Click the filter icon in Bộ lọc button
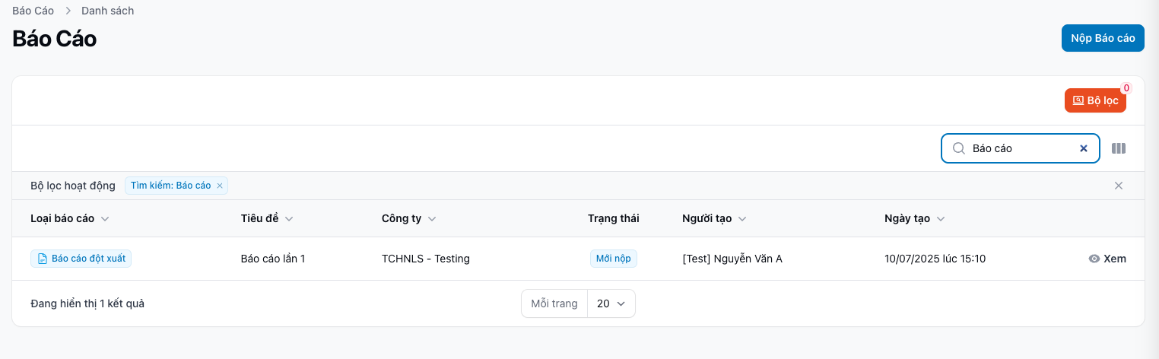The height and width of the screenshot is (359, 1159). (x=1078, y=100)
